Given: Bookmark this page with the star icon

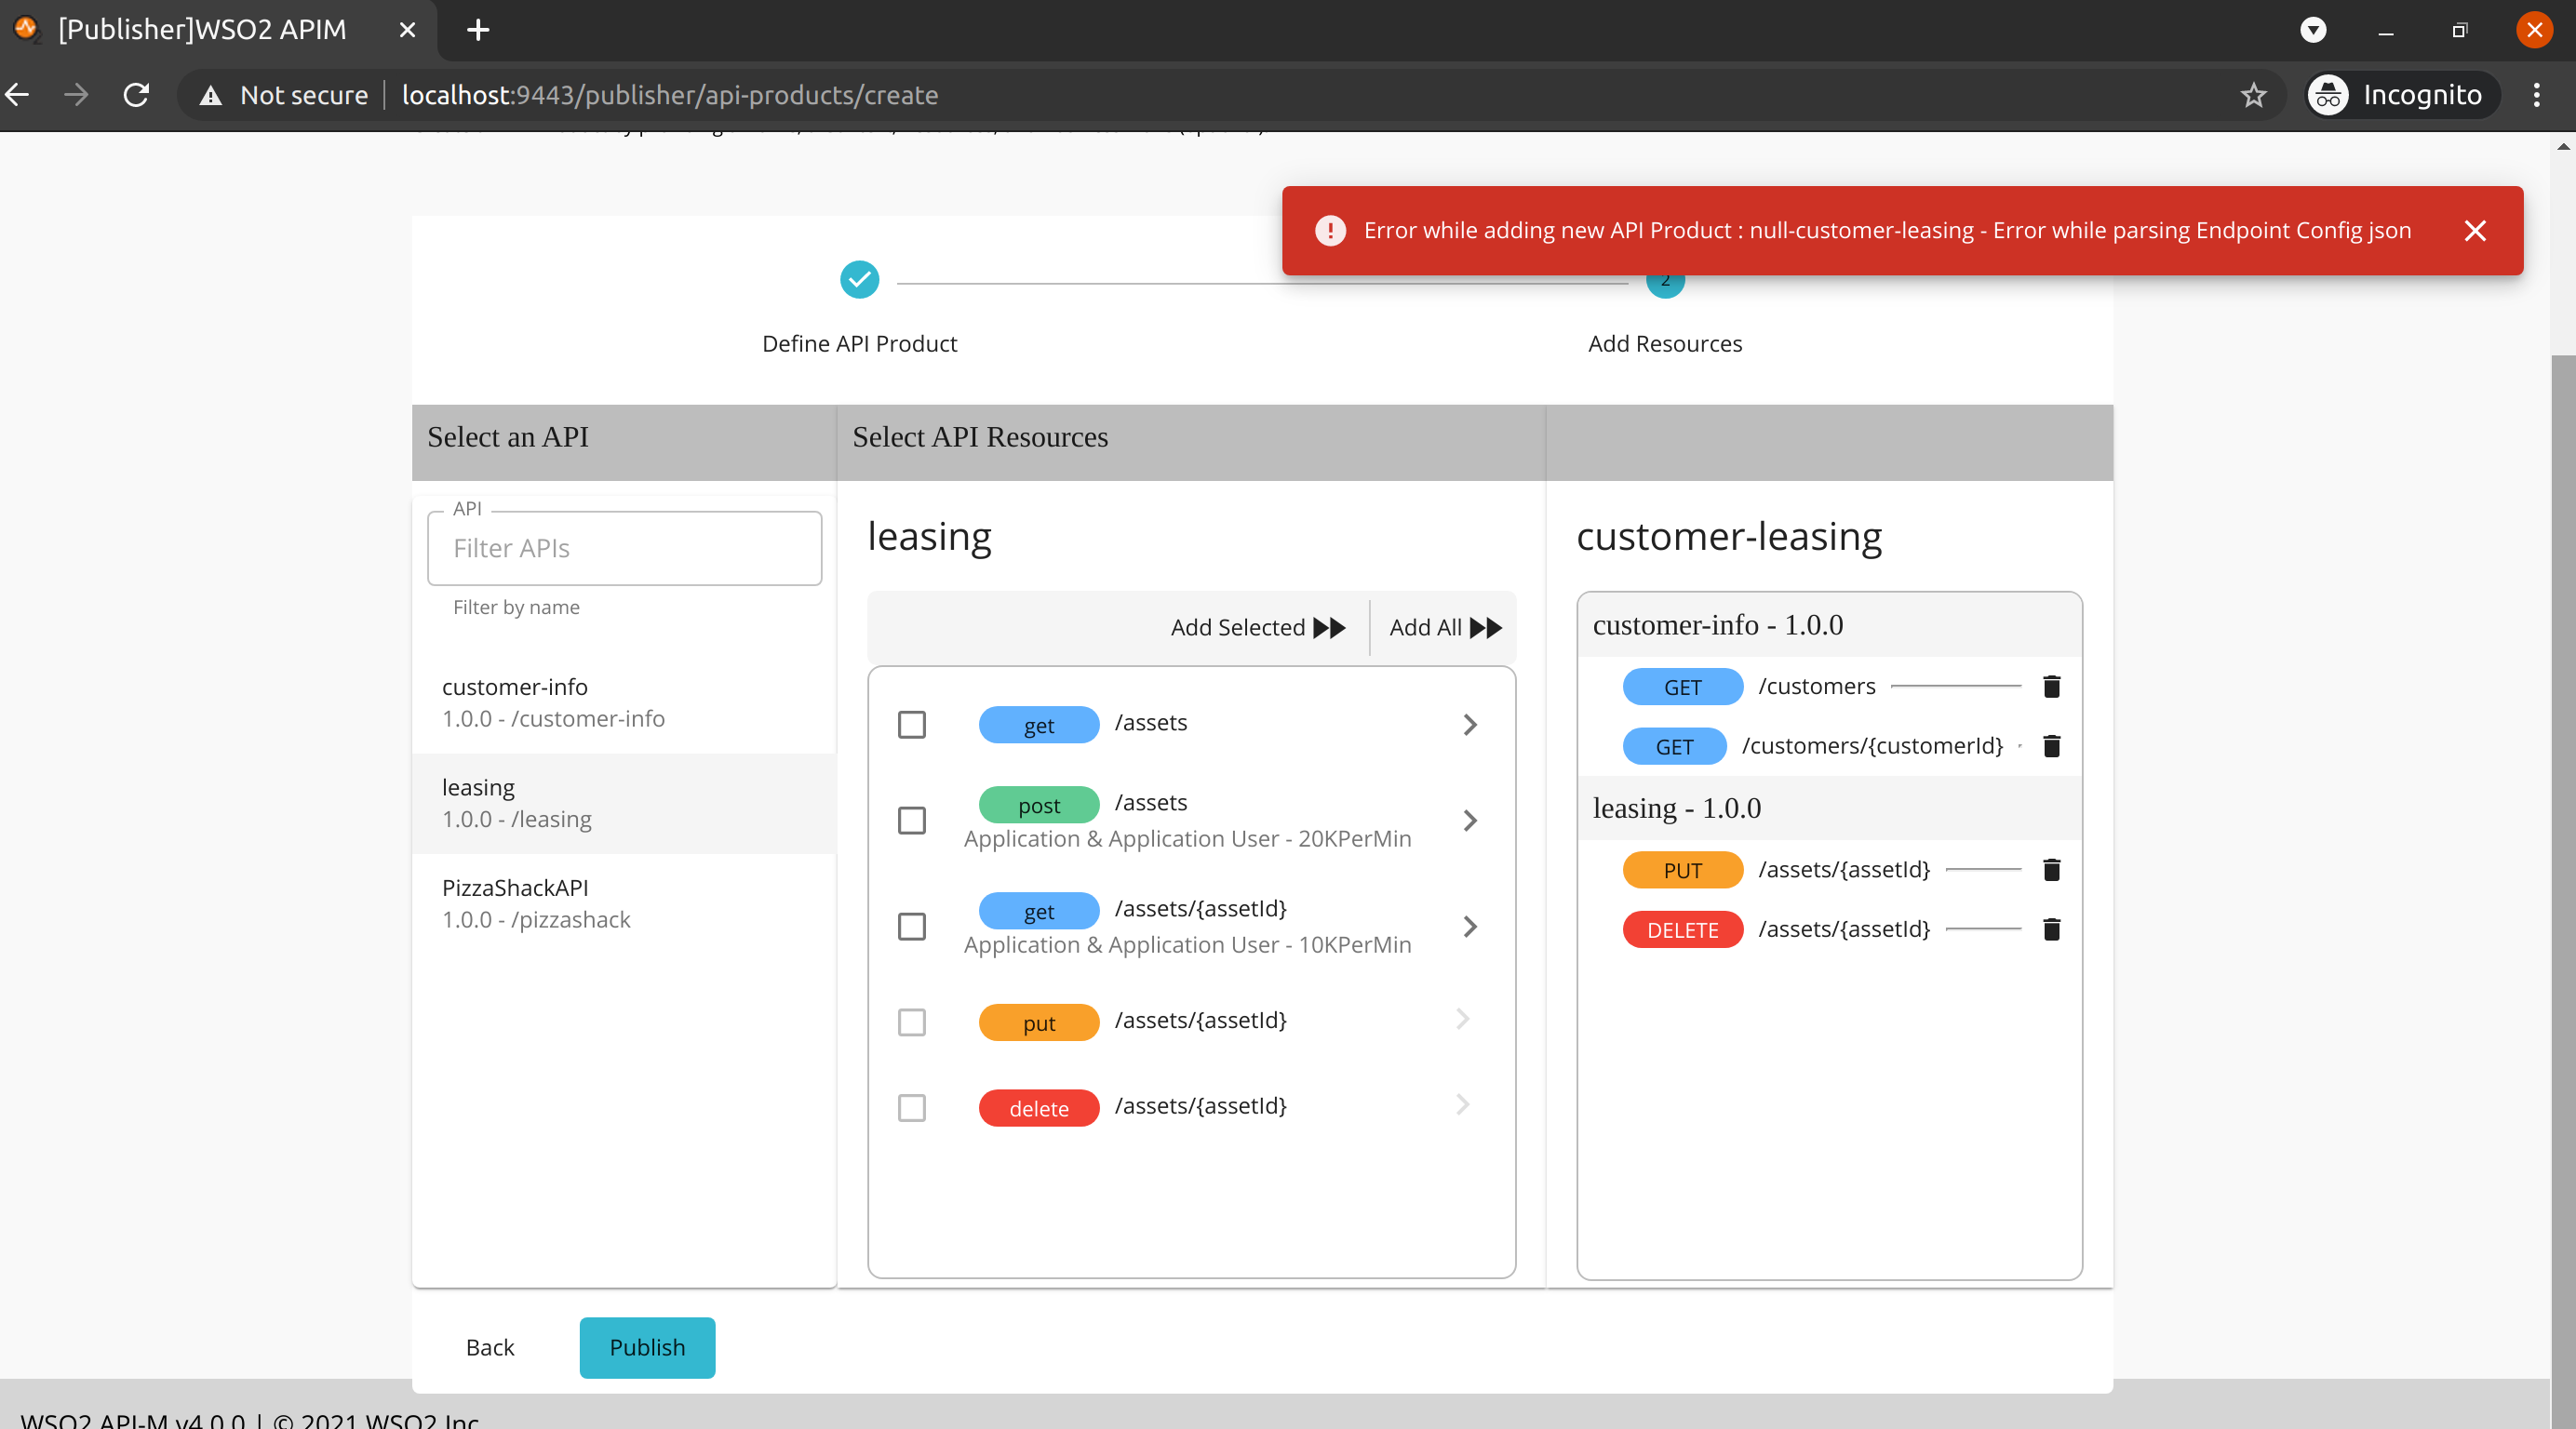Looking at the screenshot, I should tap(2253, 95).
